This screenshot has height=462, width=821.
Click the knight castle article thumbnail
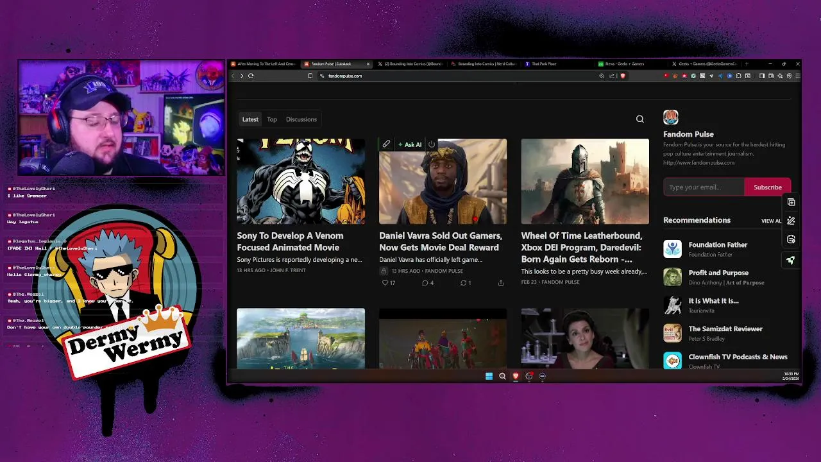[x=585, y=182]
